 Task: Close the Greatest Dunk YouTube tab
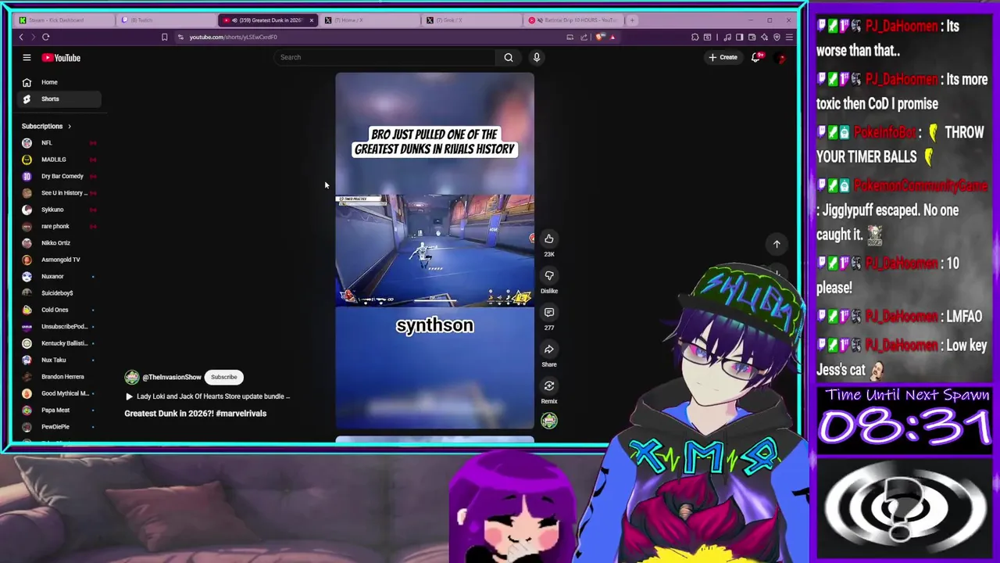tap(312, 20)
